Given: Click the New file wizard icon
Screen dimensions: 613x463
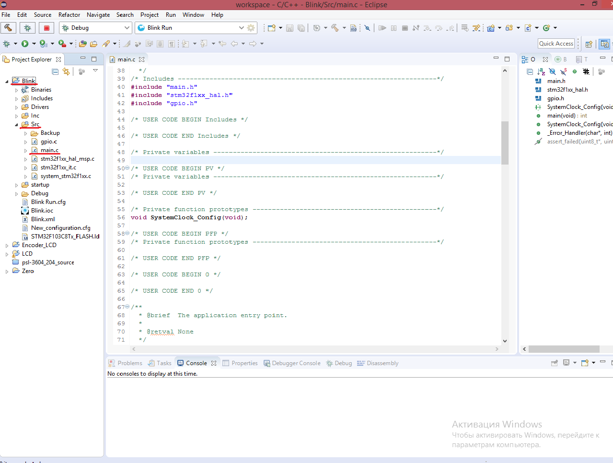Looking at the screenshot, I should point(271,28).
